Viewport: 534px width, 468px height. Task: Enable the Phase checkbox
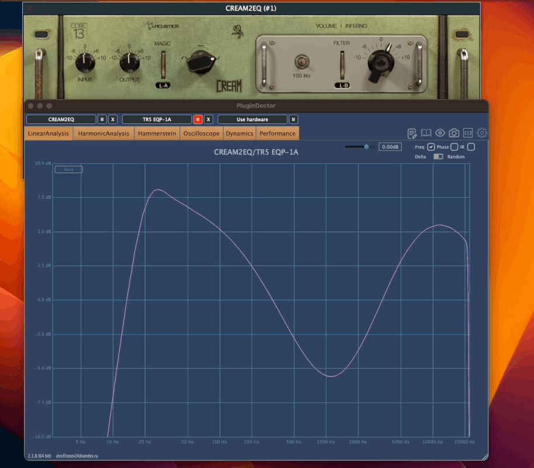(x=454, y=147)
